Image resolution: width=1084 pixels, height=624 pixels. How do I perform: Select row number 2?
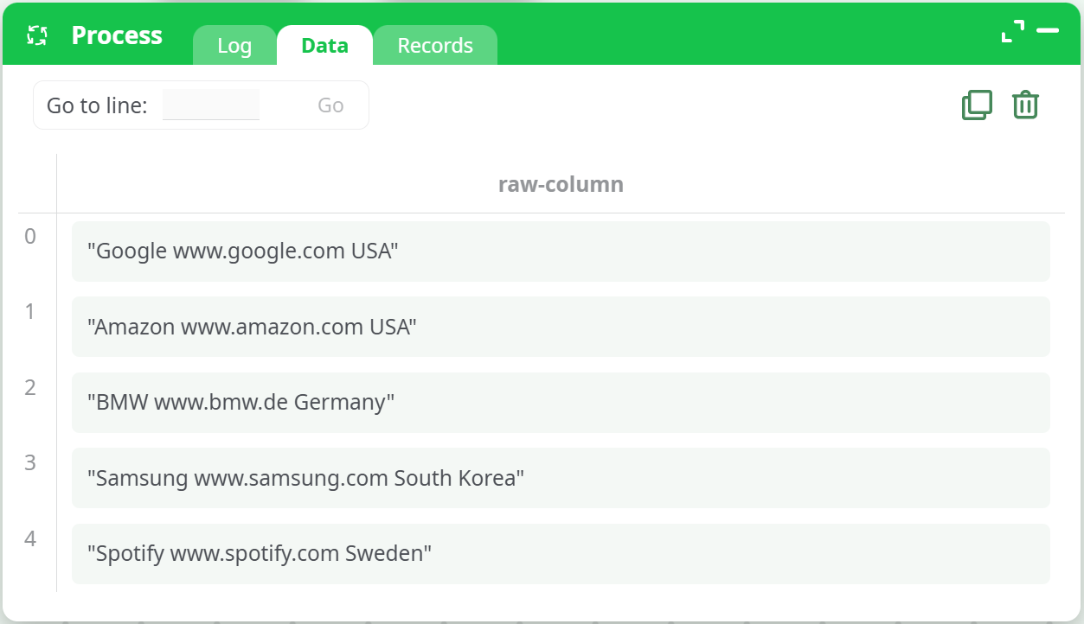click(30, 387)
